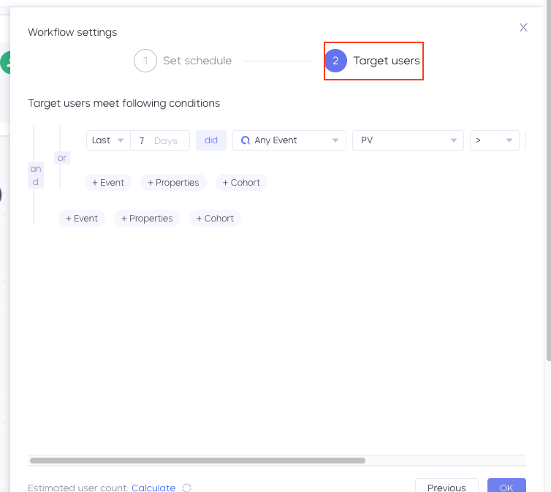Confirm with the OK button
Screen dimensions: 551x492
506,485
